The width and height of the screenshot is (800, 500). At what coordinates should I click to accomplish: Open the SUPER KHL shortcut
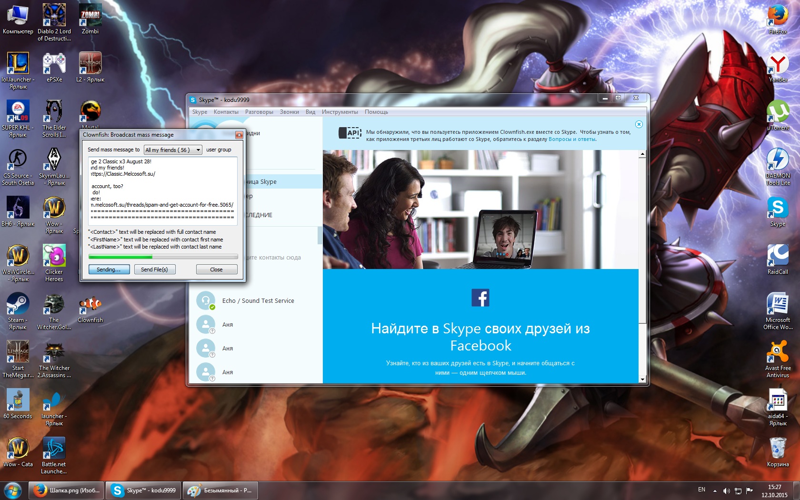pos(18,118)
